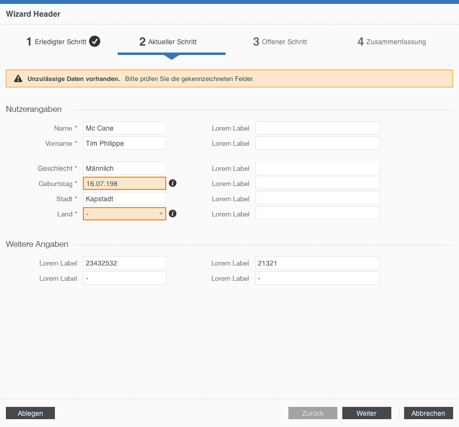This screenshot has width=459, height=427.
Task: Select step 3 Offener Schritt
Action: pyautogui.click(x=280, y=42)
